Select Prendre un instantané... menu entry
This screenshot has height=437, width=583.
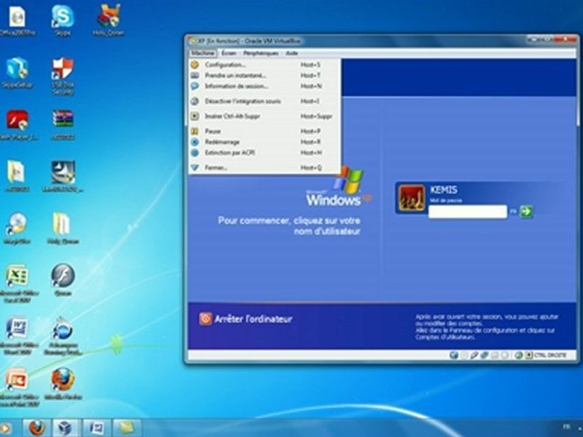pyautogui.click(x=265, y=75)
